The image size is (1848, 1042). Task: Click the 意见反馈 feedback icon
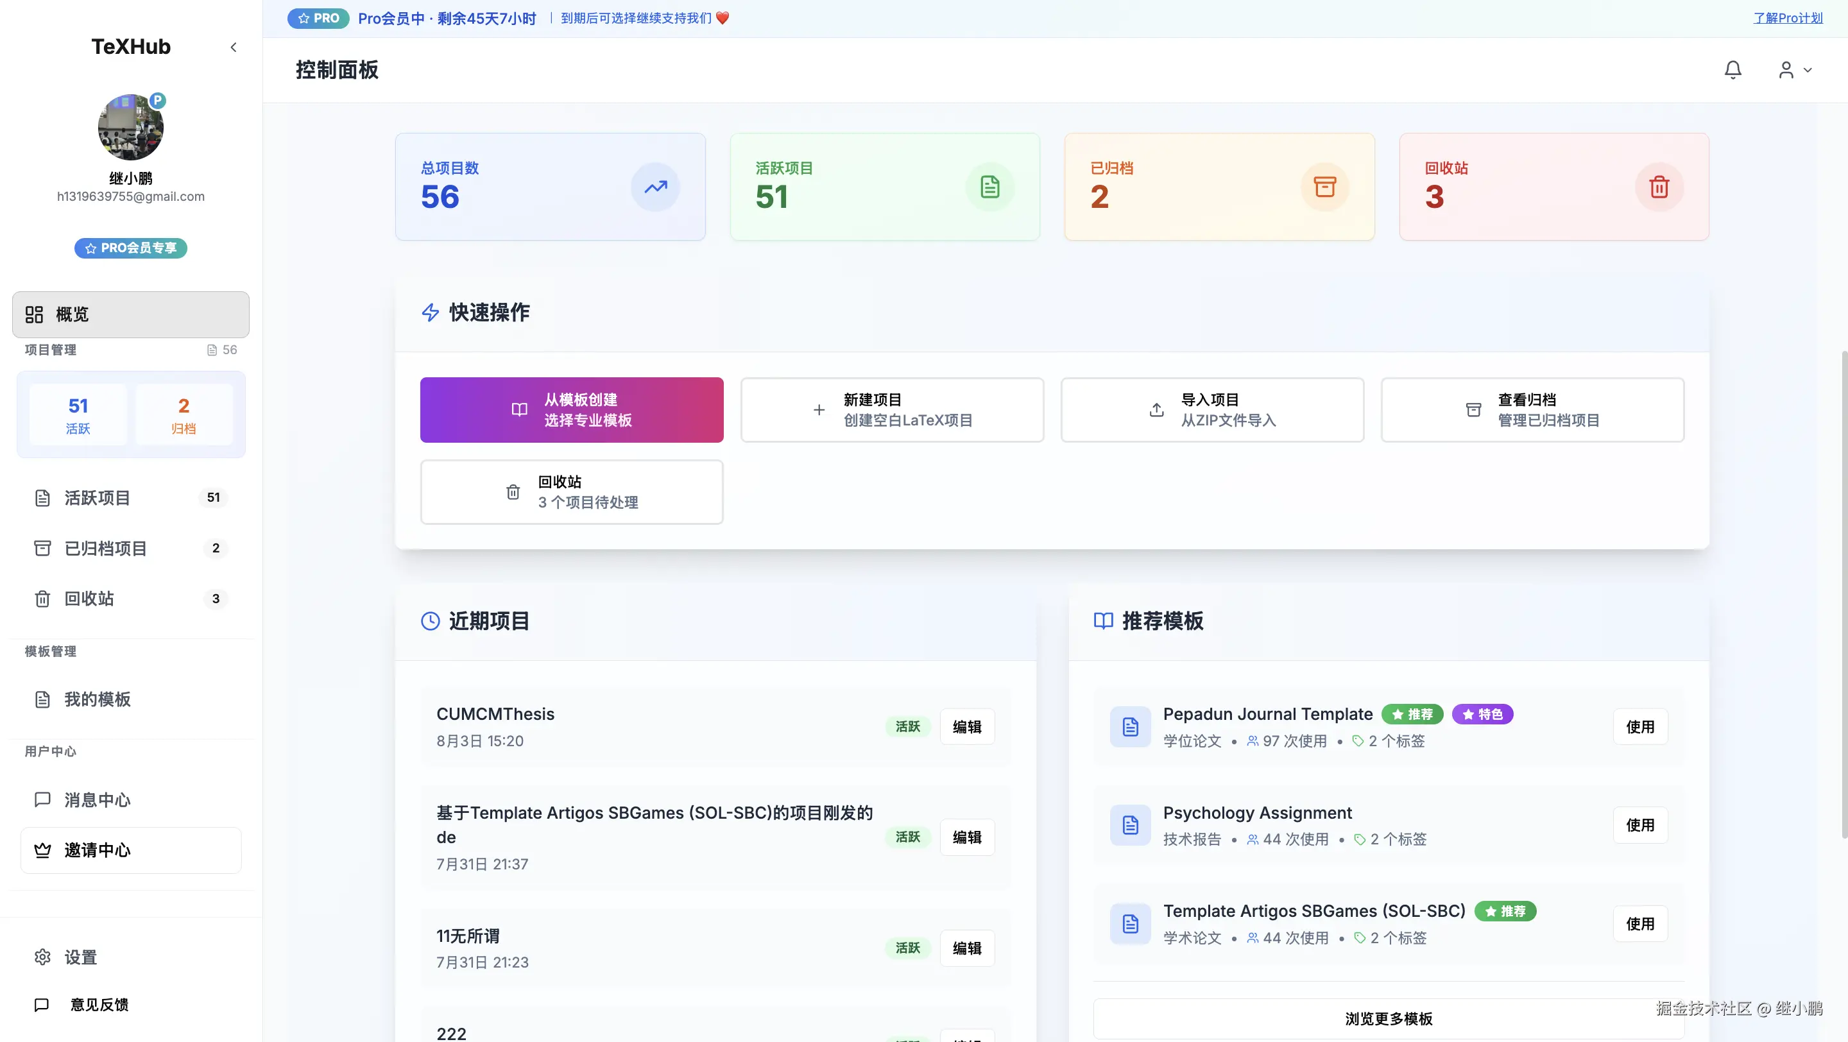(x=41, y=1004)
